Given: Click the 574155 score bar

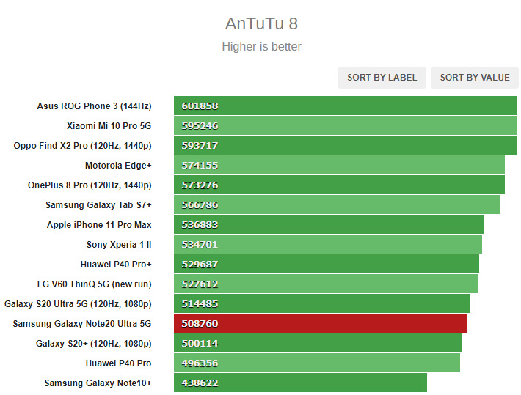Looking at the screenshot, I should click(x=339, y=165).
